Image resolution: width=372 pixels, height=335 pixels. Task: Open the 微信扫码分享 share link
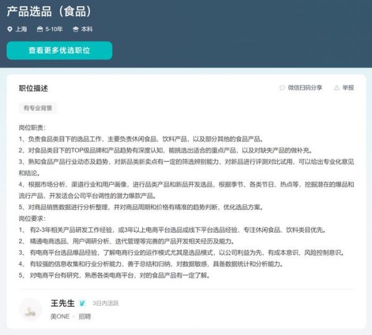[x=304, y=88]
